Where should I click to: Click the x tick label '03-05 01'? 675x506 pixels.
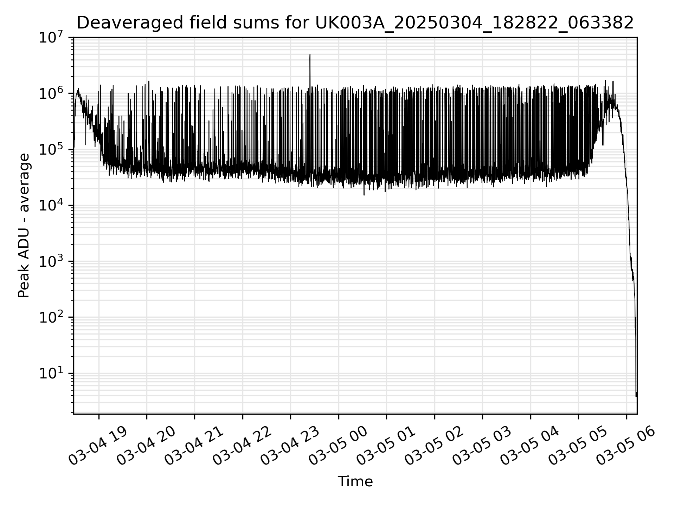pyautogui.click(x=386, y=446)
